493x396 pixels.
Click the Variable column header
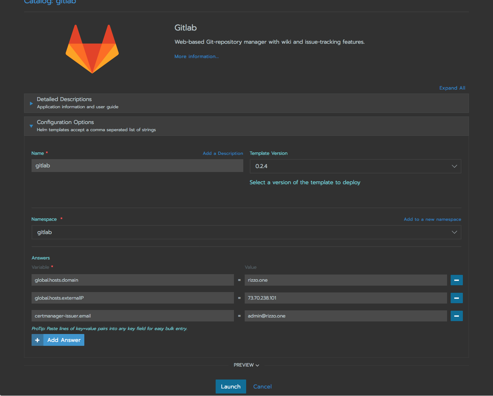[40, 267]
